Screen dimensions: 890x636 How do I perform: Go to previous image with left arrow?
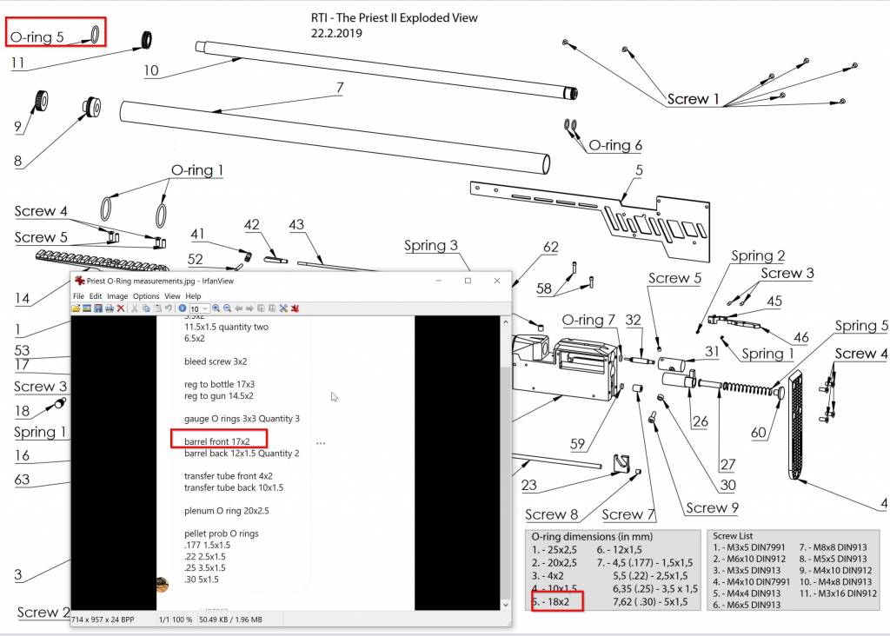239,308
